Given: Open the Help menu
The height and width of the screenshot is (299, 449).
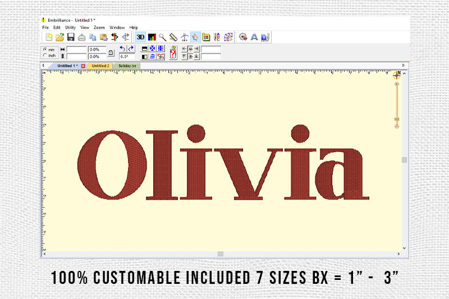Looking at the screenshot, I should (134, 27).
